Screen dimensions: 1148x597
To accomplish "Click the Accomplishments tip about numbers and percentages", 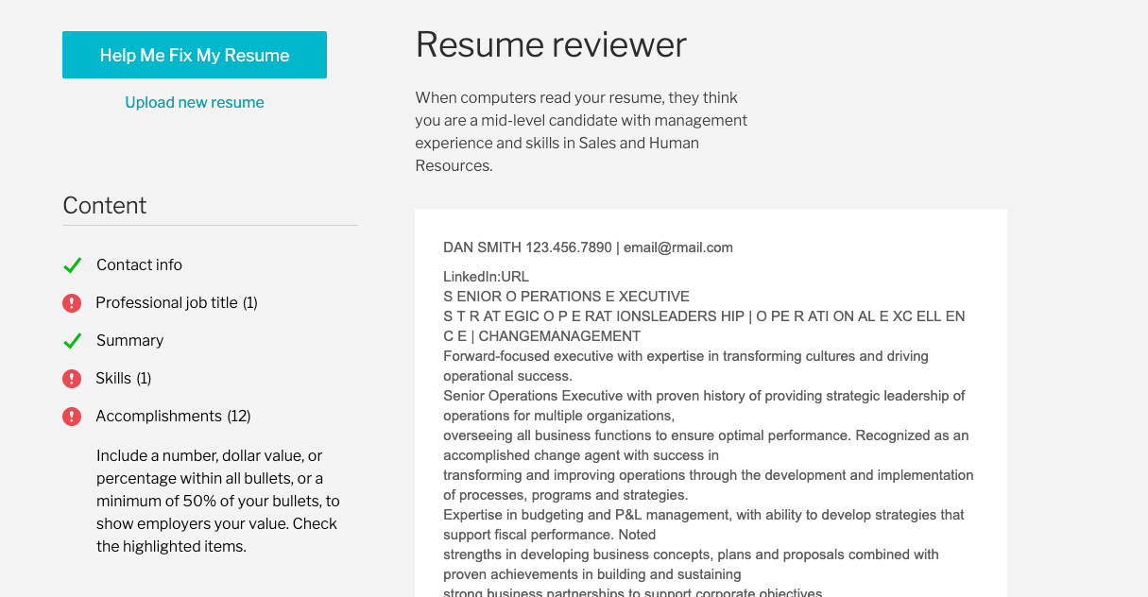I will [x=217, y=501].
